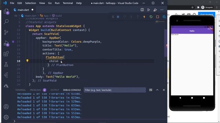
Task: Tap the Android emulator back button
Action: tap(180, 98)
